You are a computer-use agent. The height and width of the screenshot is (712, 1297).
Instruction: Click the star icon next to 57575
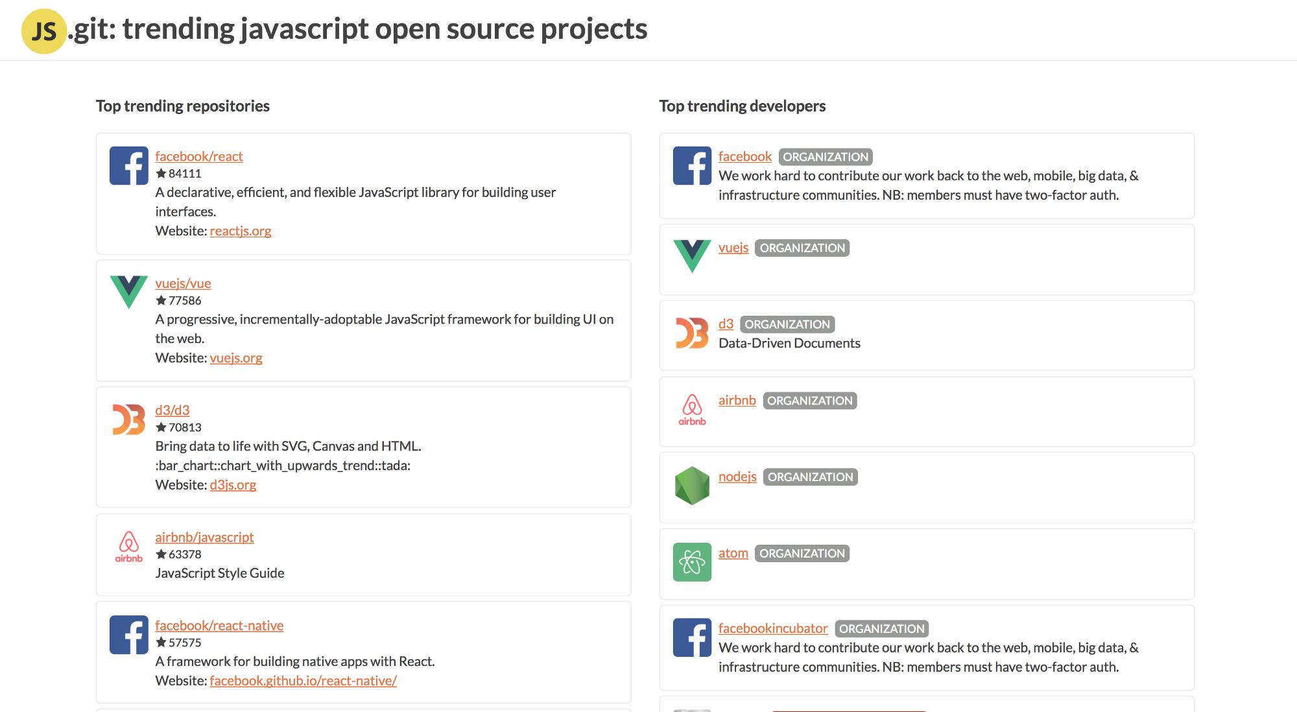pos(161,643)
